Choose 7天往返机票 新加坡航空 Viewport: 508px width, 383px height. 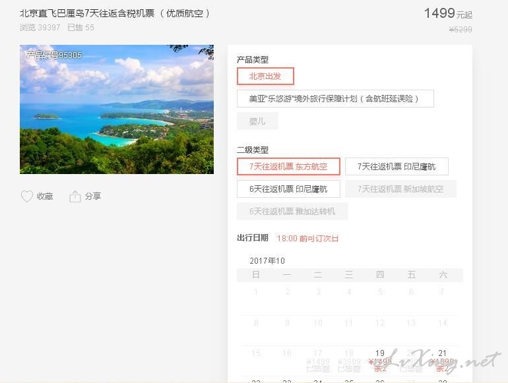tap(400, 189)
